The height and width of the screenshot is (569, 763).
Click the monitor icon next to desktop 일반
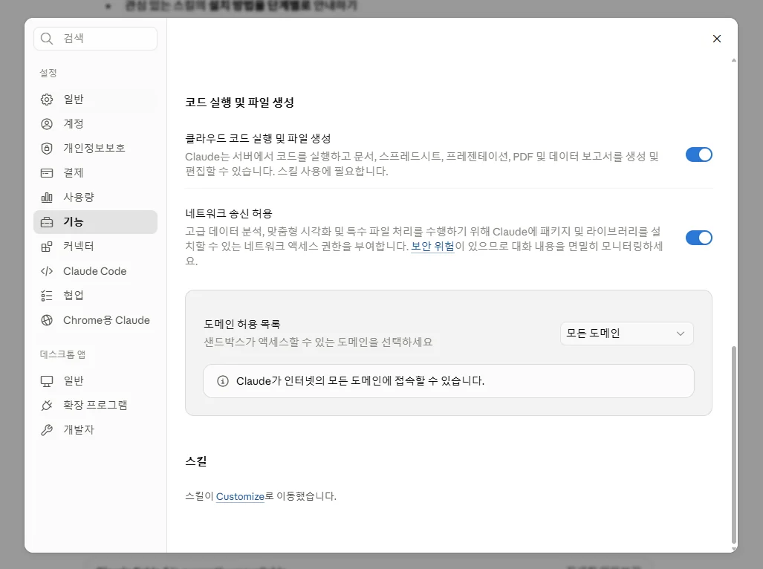(x=47, y=381)
